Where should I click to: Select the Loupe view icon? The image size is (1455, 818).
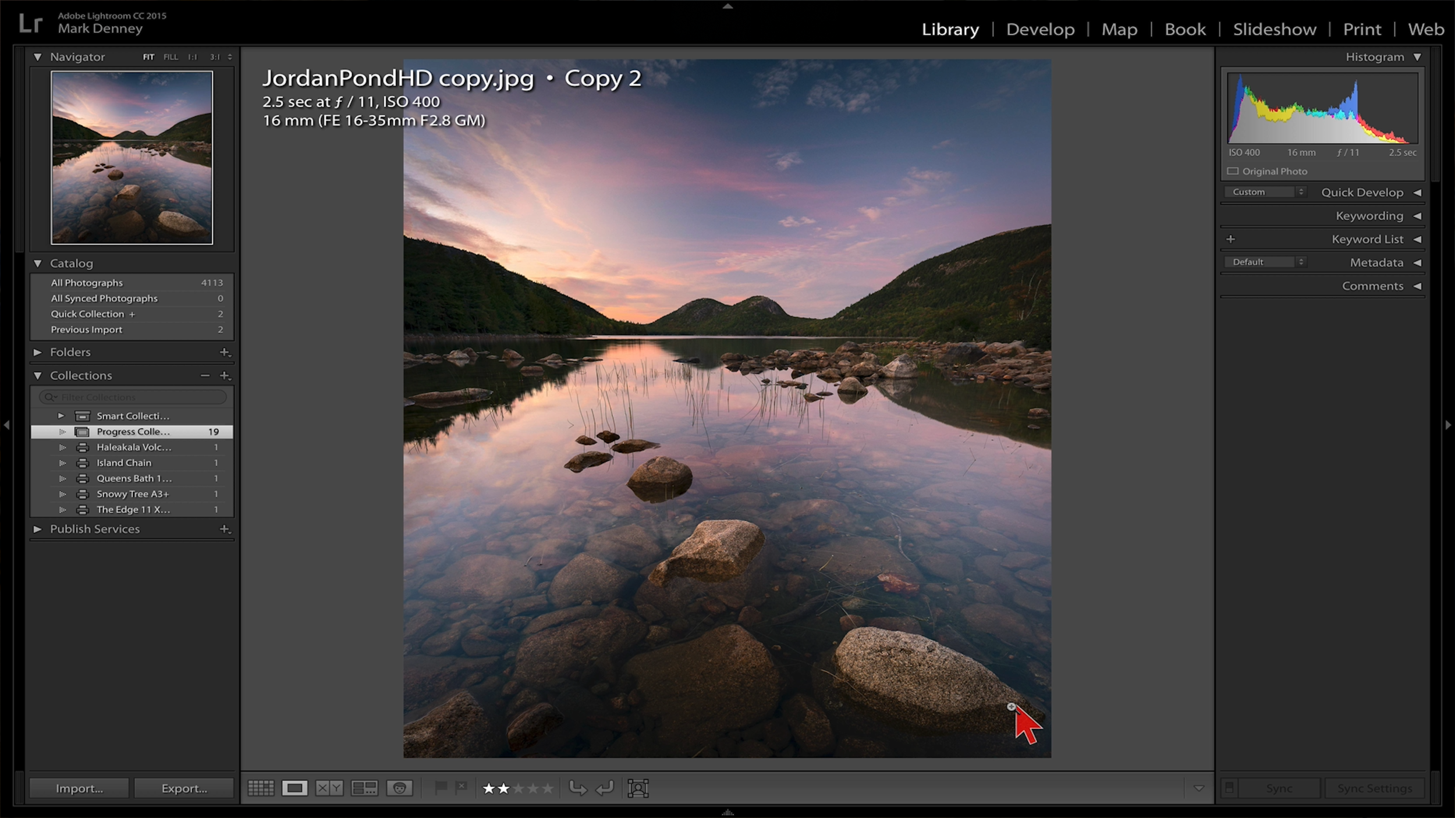tap(294, 788)
